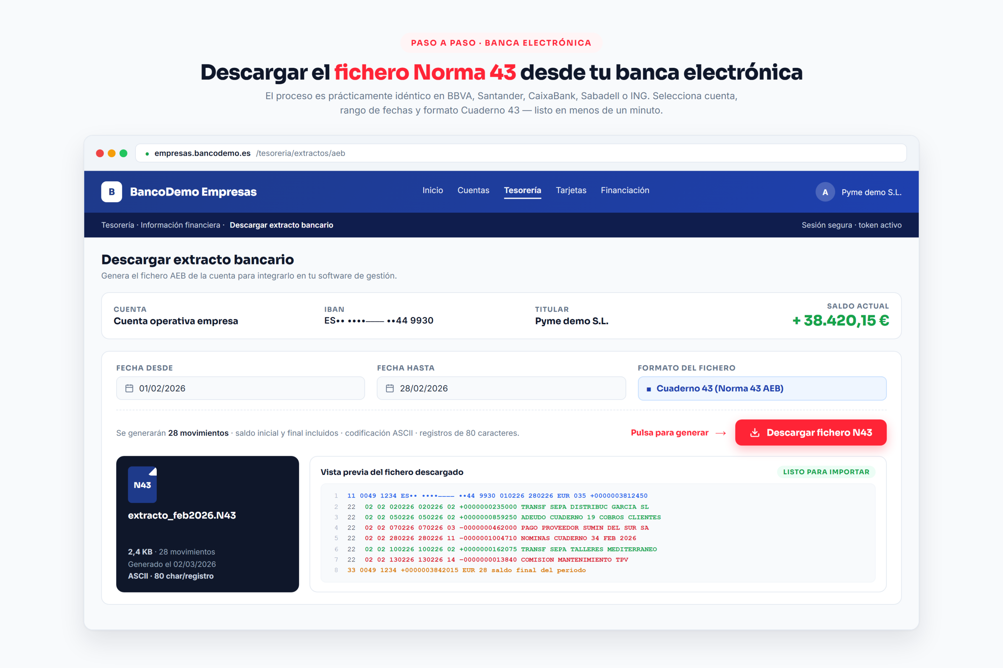Click the N43 file icon
This screenshot has height=668, width=1003.
tap(142, 485)
